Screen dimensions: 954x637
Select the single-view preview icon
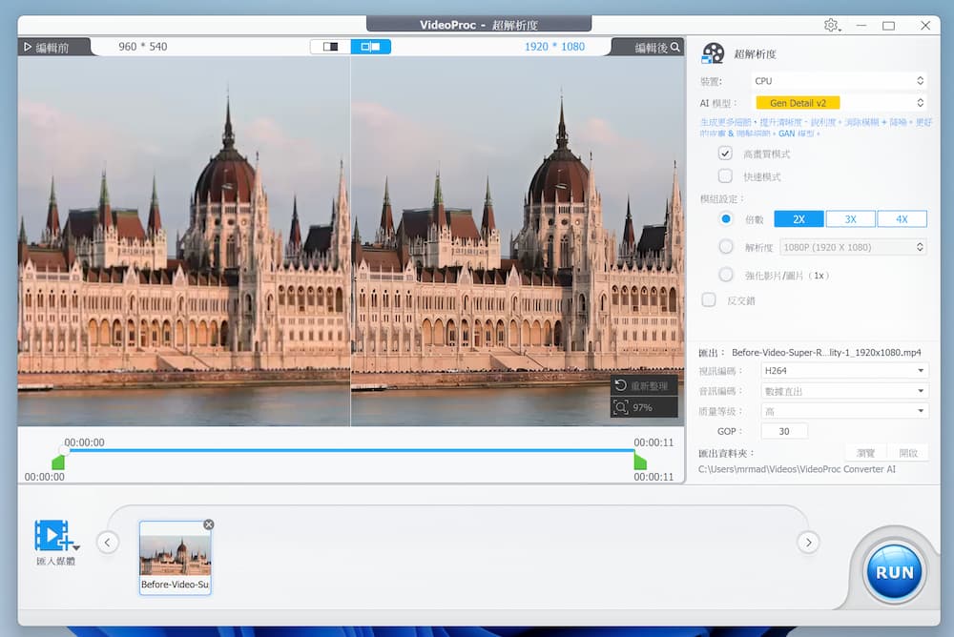(329, 44)
